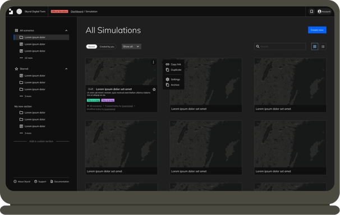Click the username link after Modified today by

click(110, 109)
